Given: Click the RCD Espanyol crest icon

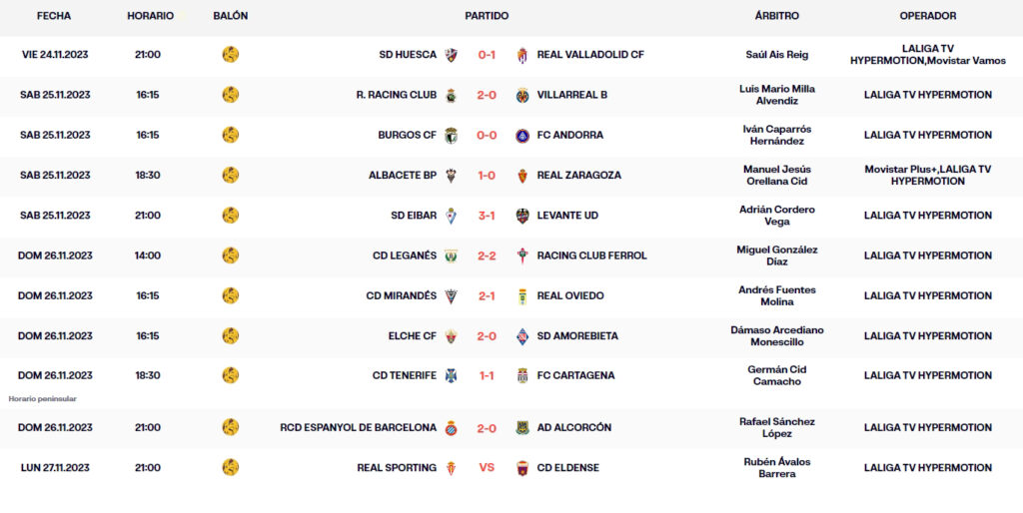Looking at the screenshot, I should coord(452,427).
